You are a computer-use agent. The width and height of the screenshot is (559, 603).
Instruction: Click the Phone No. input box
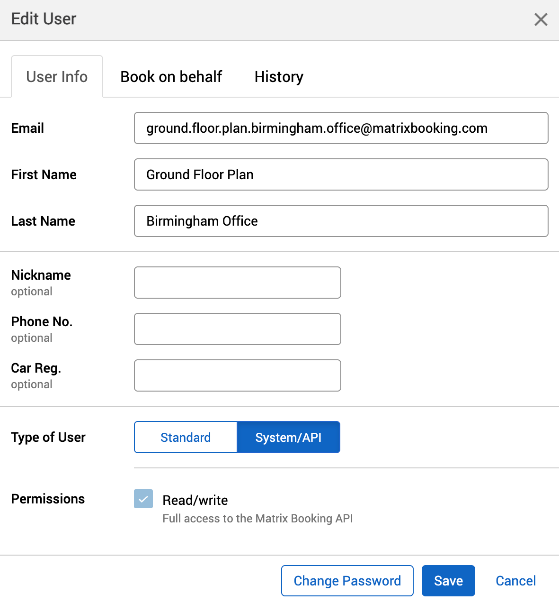238,329
